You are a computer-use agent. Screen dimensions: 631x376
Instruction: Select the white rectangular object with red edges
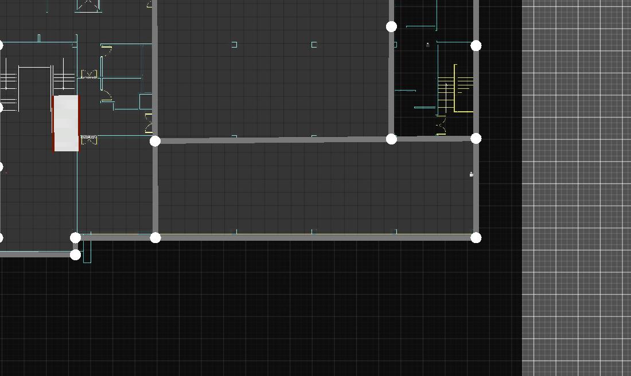tap(66, 123)
